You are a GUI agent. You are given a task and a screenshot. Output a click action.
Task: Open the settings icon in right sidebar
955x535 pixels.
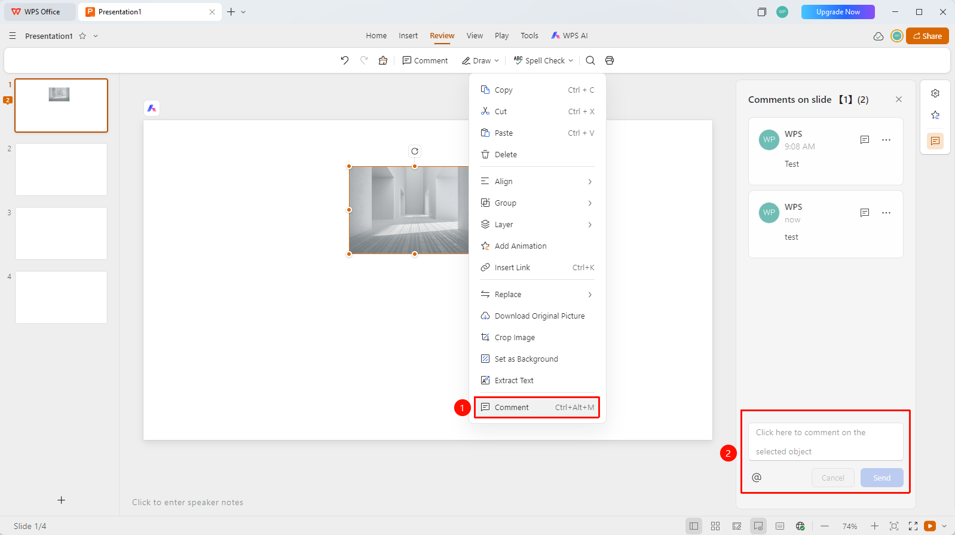click(x=935, y=93)
